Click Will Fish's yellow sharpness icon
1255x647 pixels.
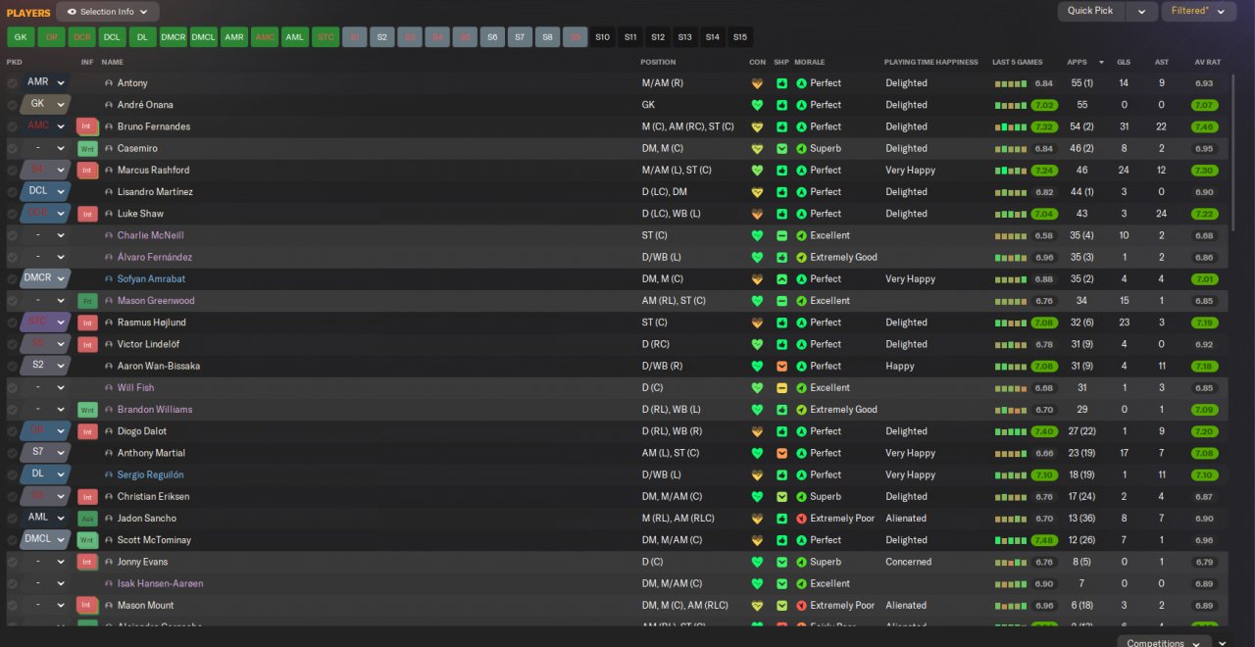coord(781,388)
